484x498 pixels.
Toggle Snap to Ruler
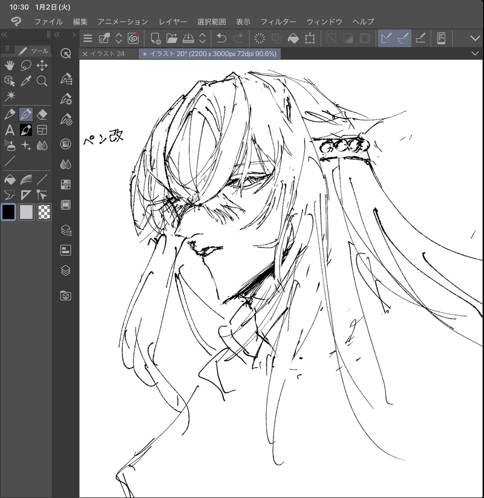pyautogui.click(x=386, y=38)
